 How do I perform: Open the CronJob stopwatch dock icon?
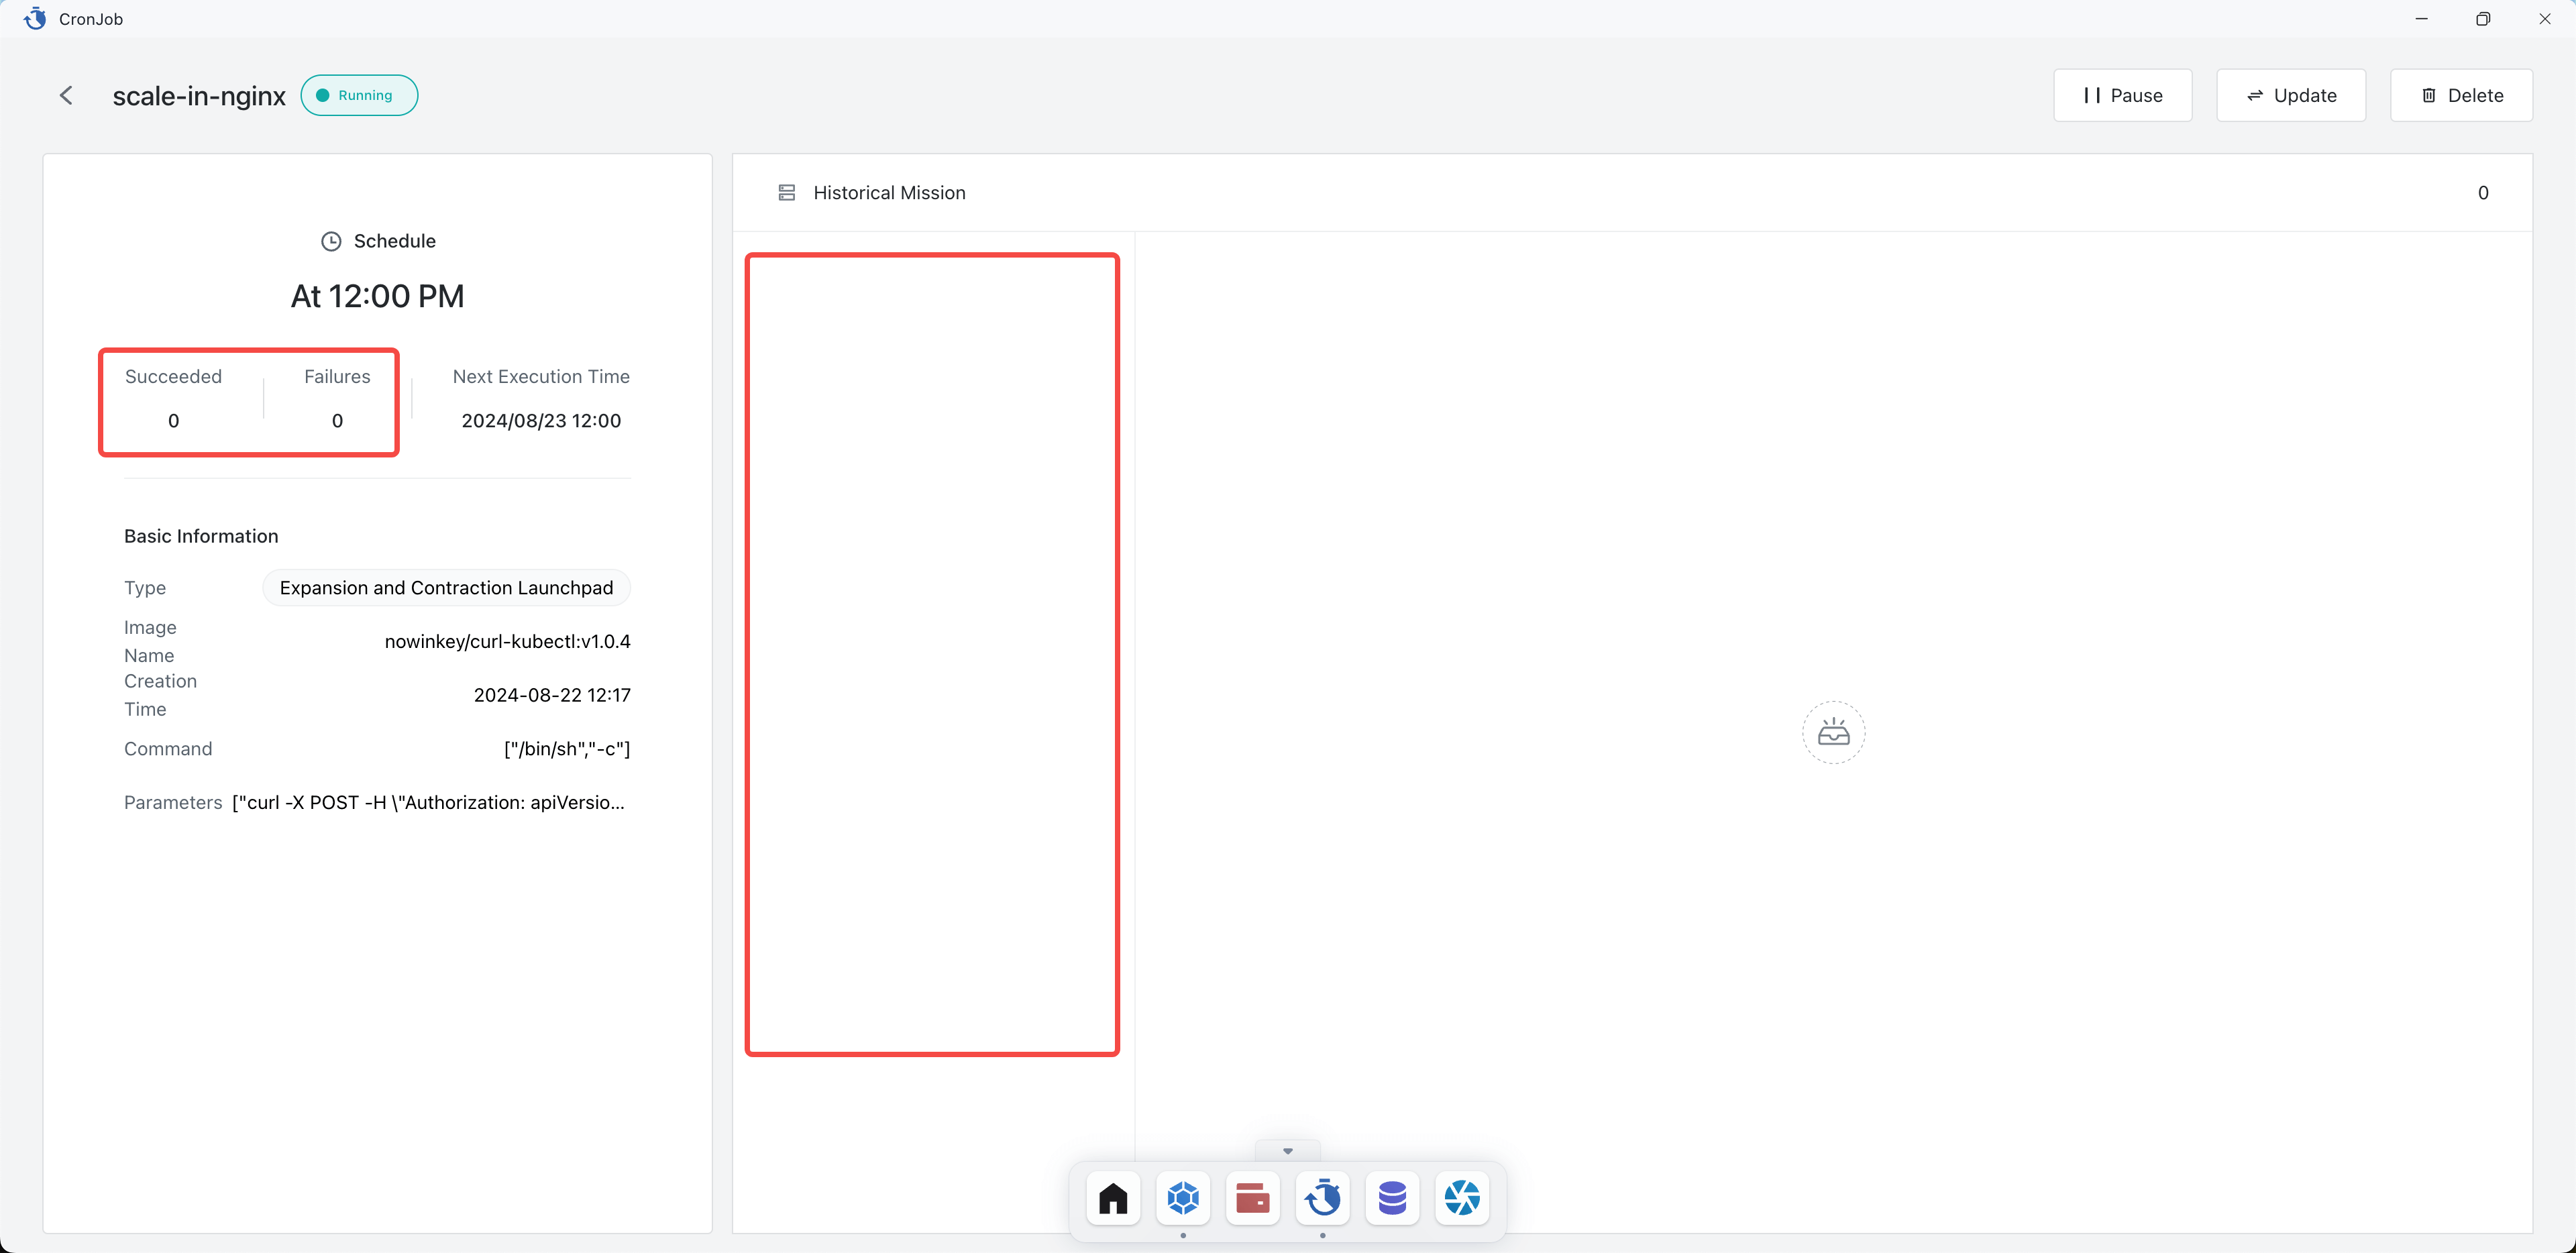coord(1322,1197)
